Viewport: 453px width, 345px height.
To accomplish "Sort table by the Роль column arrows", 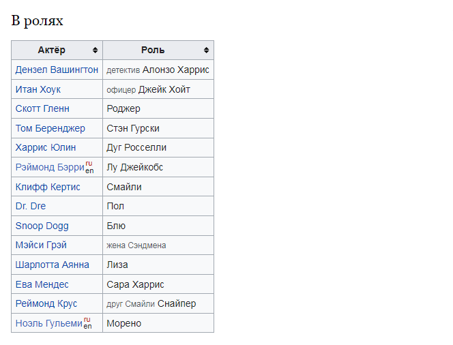I will coord(206,50).
